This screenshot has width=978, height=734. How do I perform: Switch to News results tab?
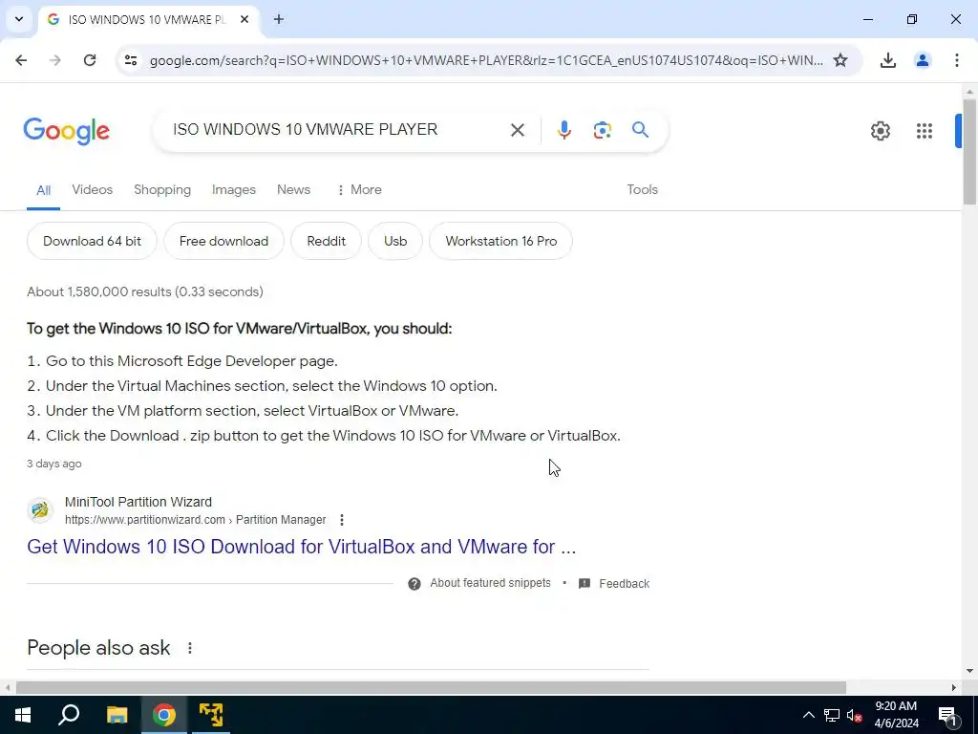[294, 190]
